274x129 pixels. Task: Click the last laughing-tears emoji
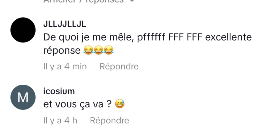108,50
